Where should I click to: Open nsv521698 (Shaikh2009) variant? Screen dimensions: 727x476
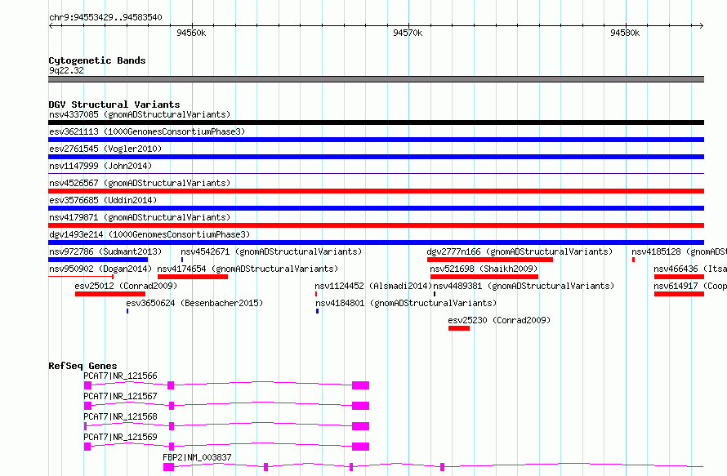click(x=484, y=269)
